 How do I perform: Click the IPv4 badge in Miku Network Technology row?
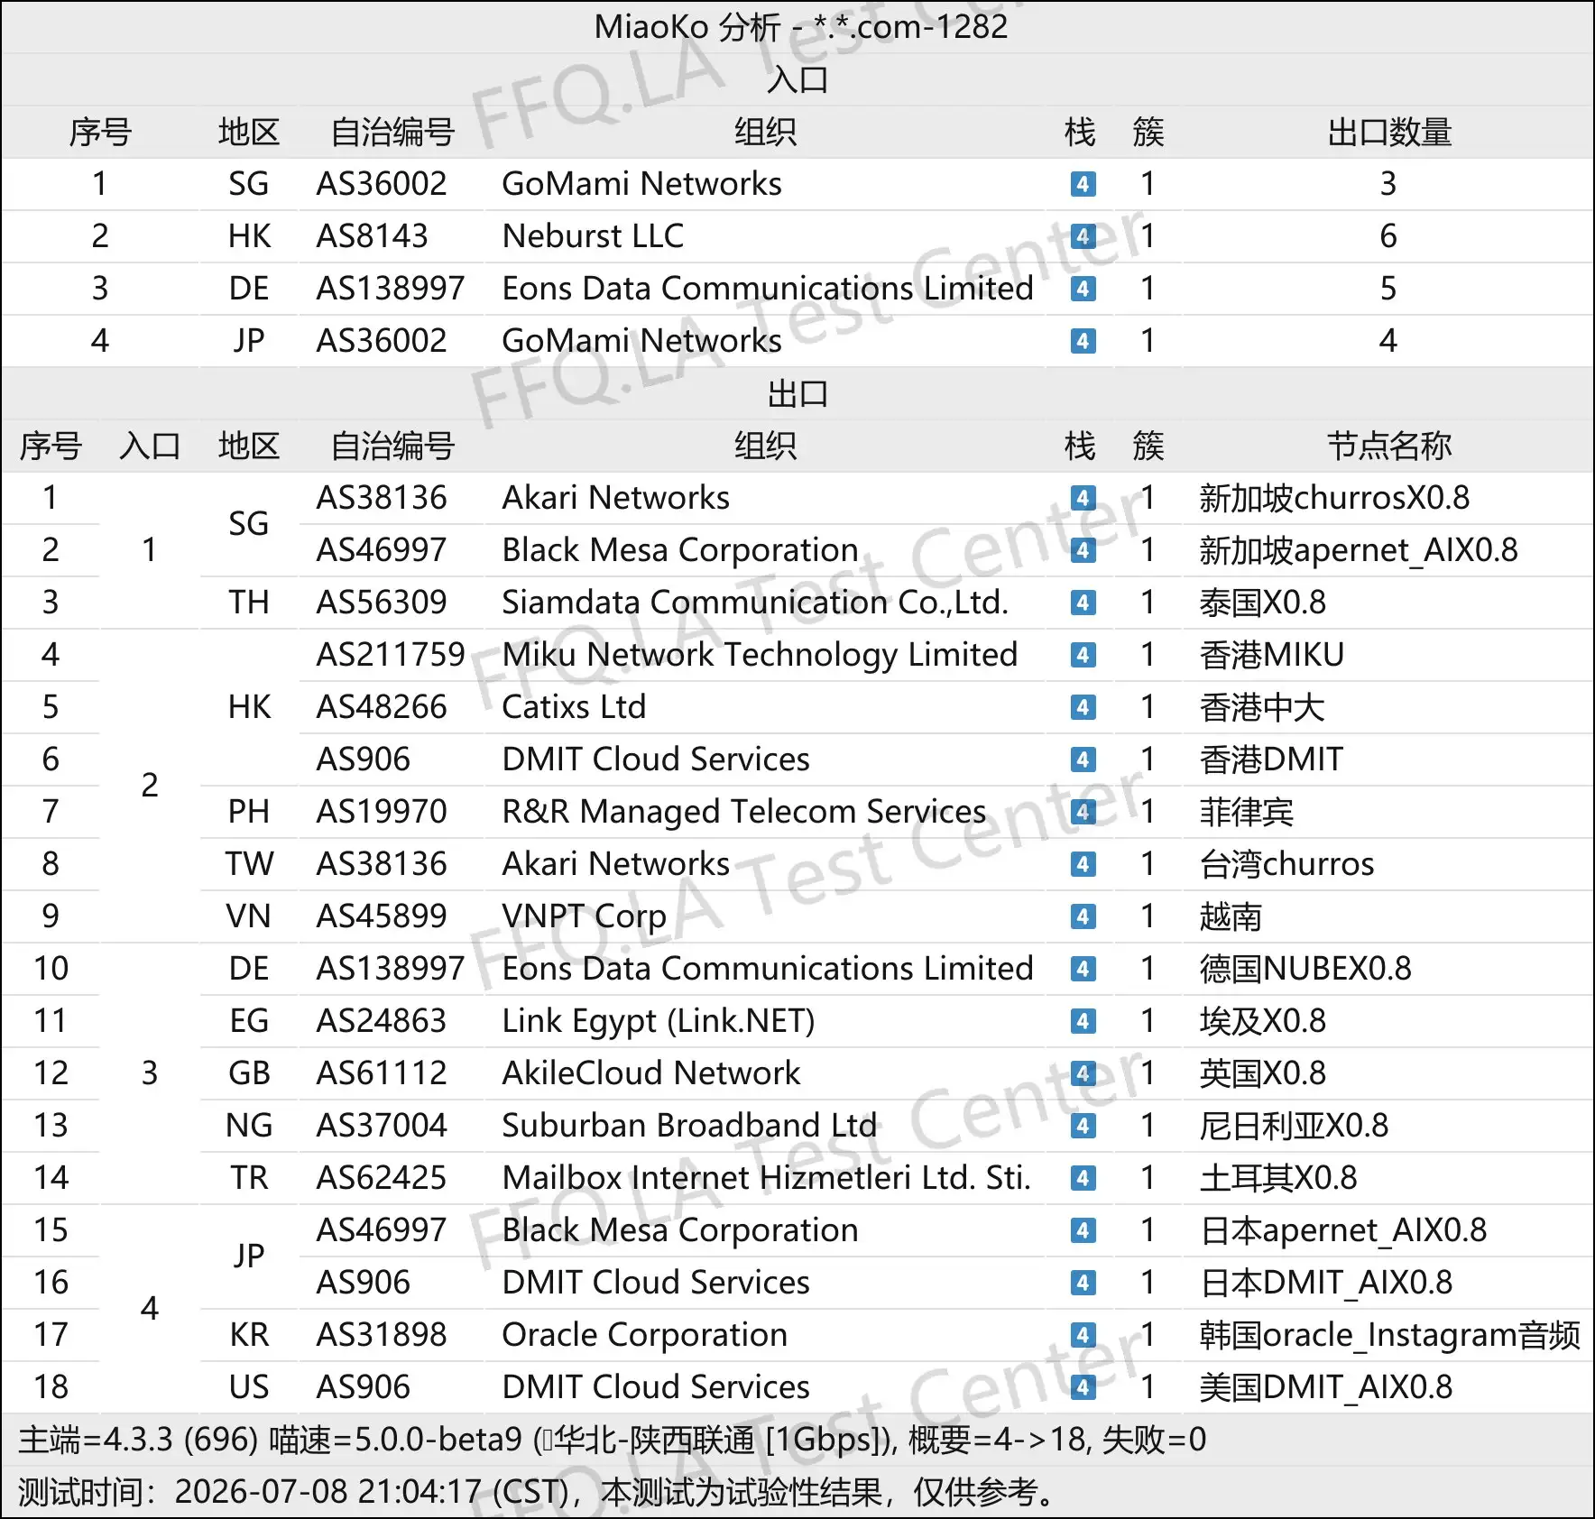pos(1083,655)
